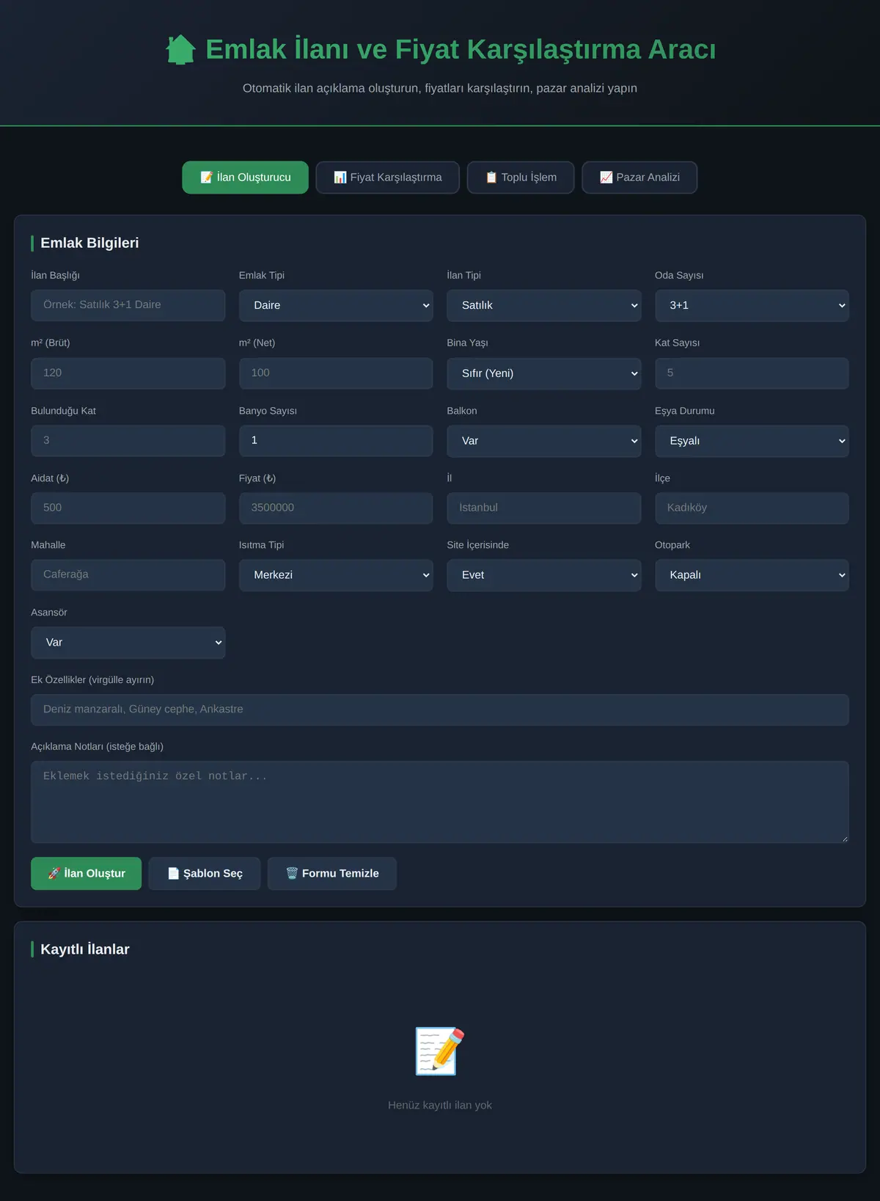Choose a value in Oda Sayısı dropdown

tap(752, 305)
